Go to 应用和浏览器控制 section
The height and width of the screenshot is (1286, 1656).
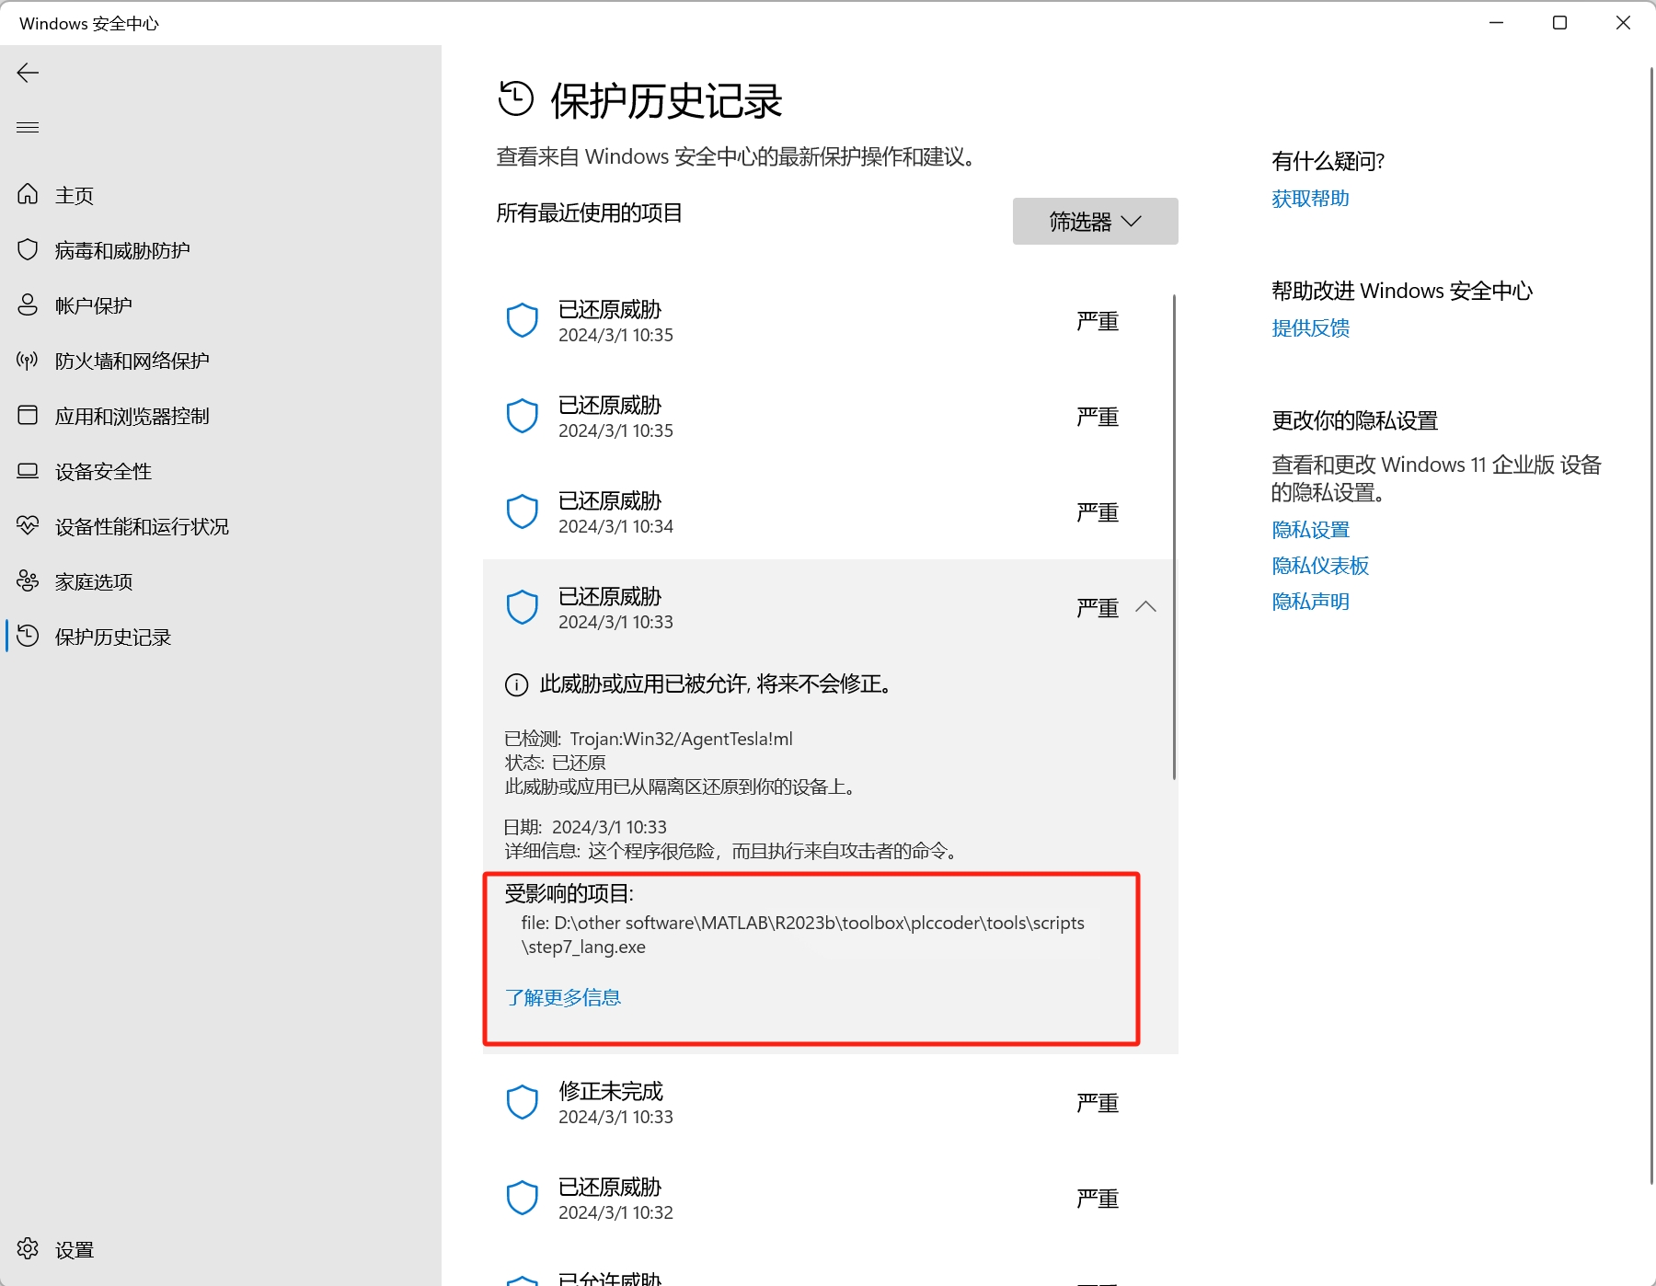(132, 416)
